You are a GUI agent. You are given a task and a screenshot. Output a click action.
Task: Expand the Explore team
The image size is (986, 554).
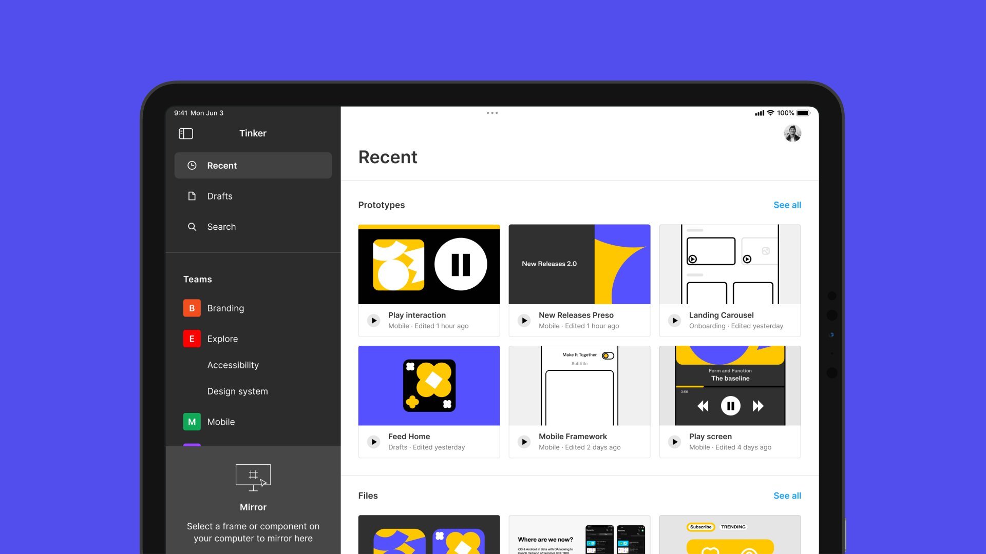click(222, 339)
